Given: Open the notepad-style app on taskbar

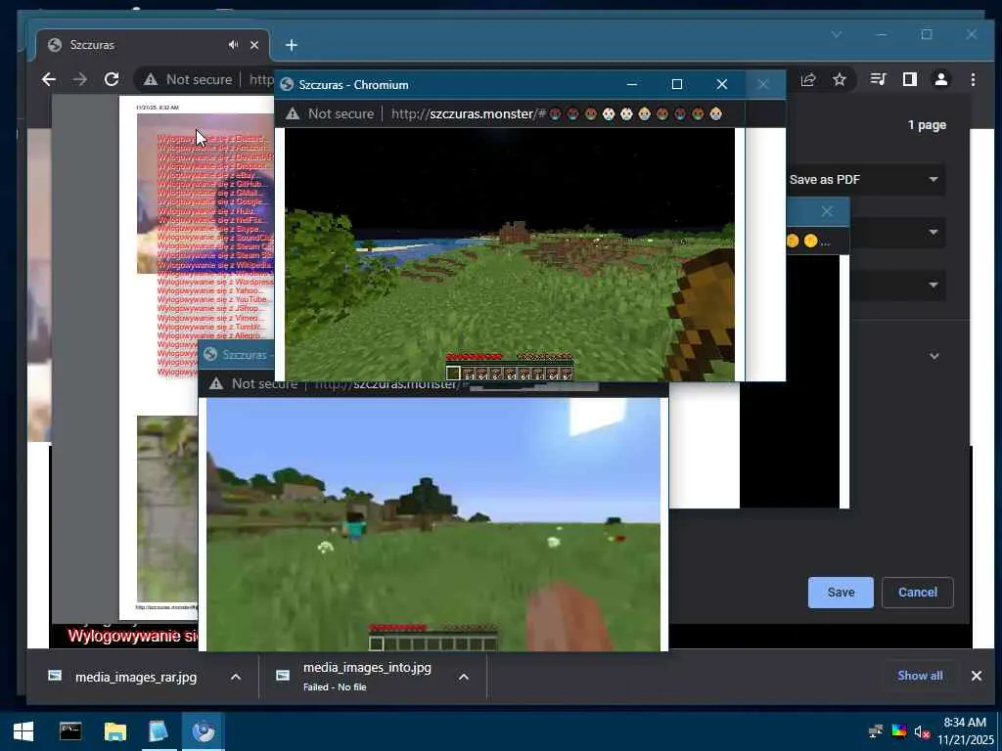Looking at the screenshot, I should coord(159,731).
